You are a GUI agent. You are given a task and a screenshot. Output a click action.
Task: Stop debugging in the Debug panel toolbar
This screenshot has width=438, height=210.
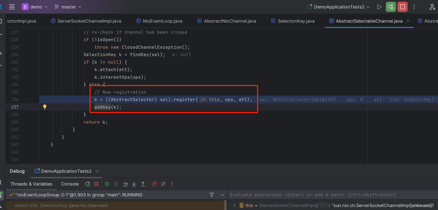(96, 184)
